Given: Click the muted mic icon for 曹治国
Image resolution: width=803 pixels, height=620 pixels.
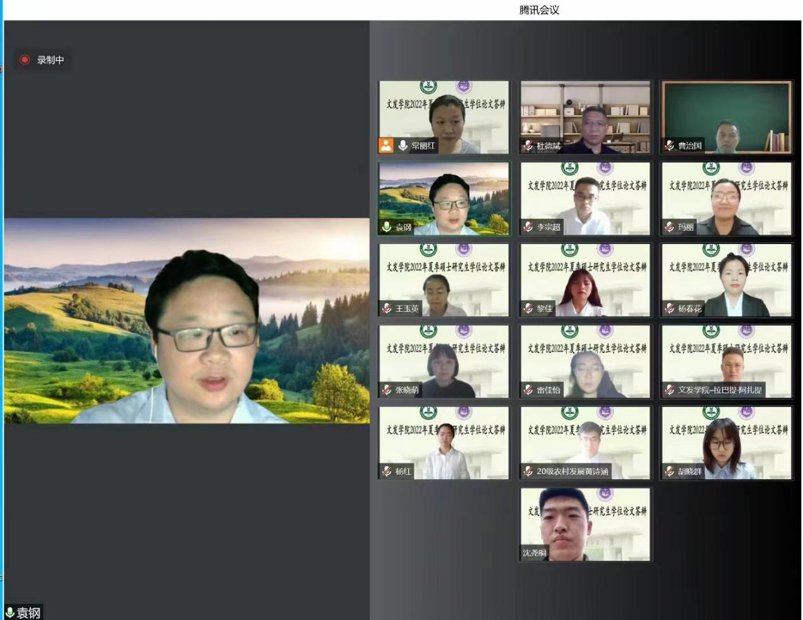Looking at the screenshot, I should [x=669, y=145].
